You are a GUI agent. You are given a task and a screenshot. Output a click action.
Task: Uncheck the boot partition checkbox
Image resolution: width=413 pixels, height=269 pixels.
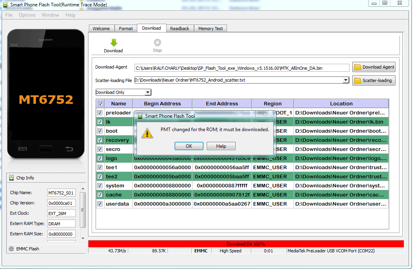pos(100,131)
